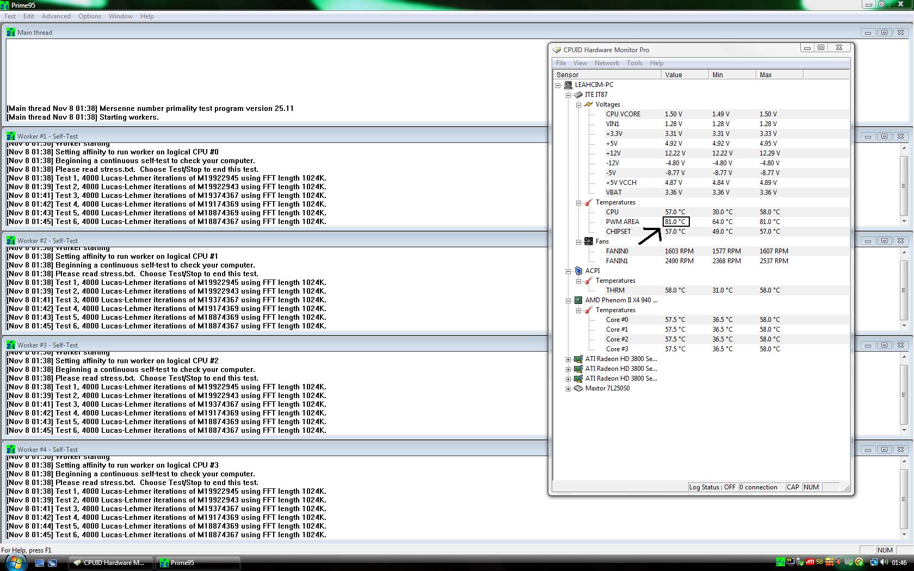Click thermometer icon beside ITE IT87 Temperatures
914x571 pixels.
tap(589, 202)
